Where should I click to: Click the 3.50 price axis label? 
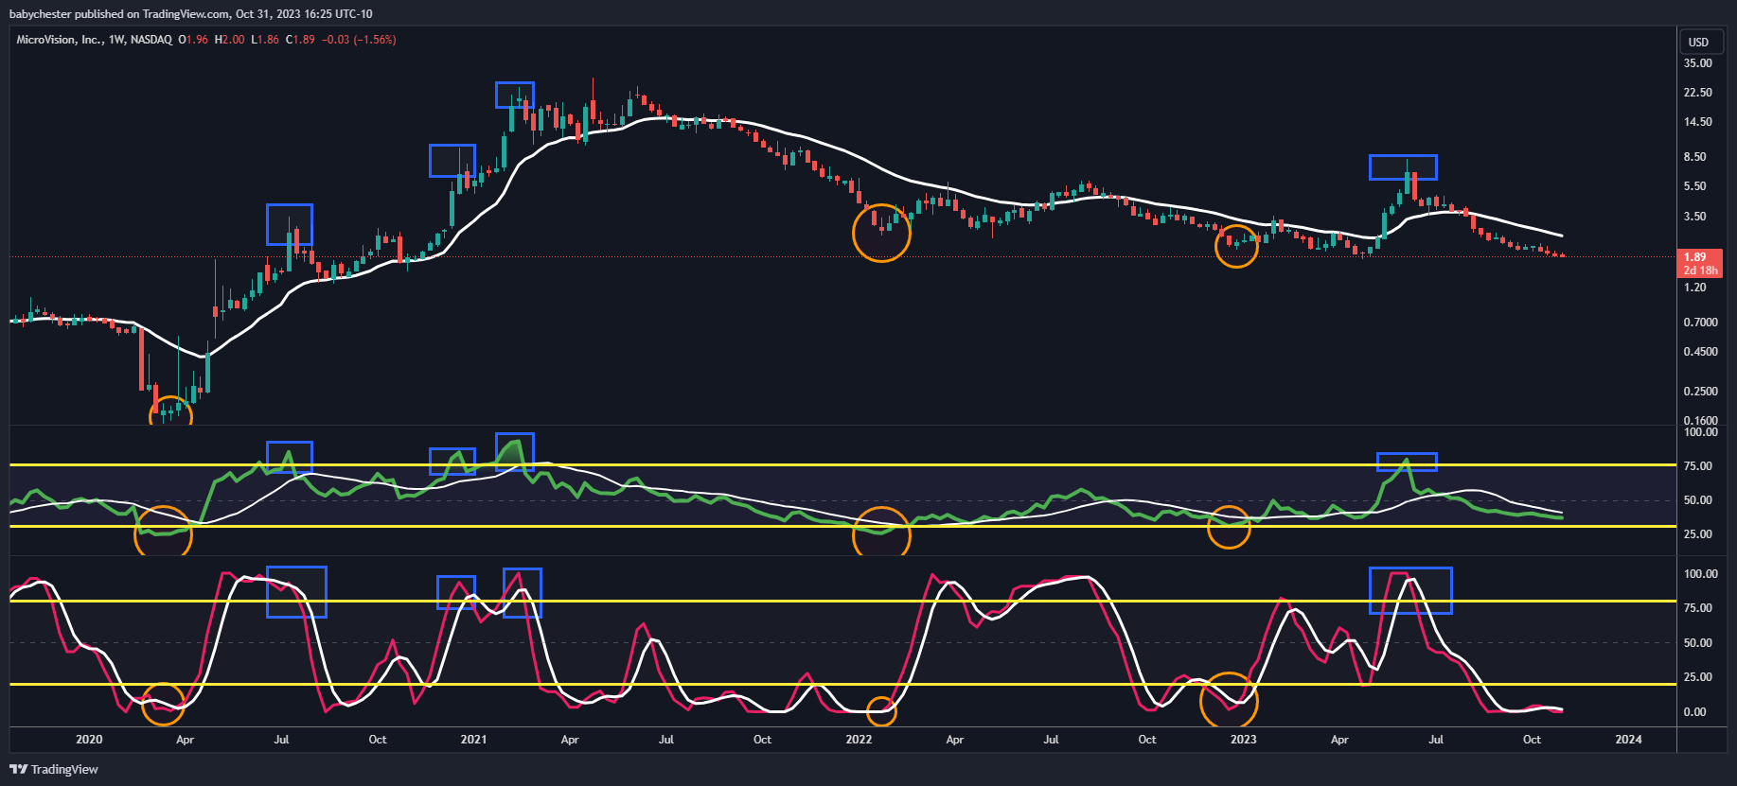click(1694, 217)
